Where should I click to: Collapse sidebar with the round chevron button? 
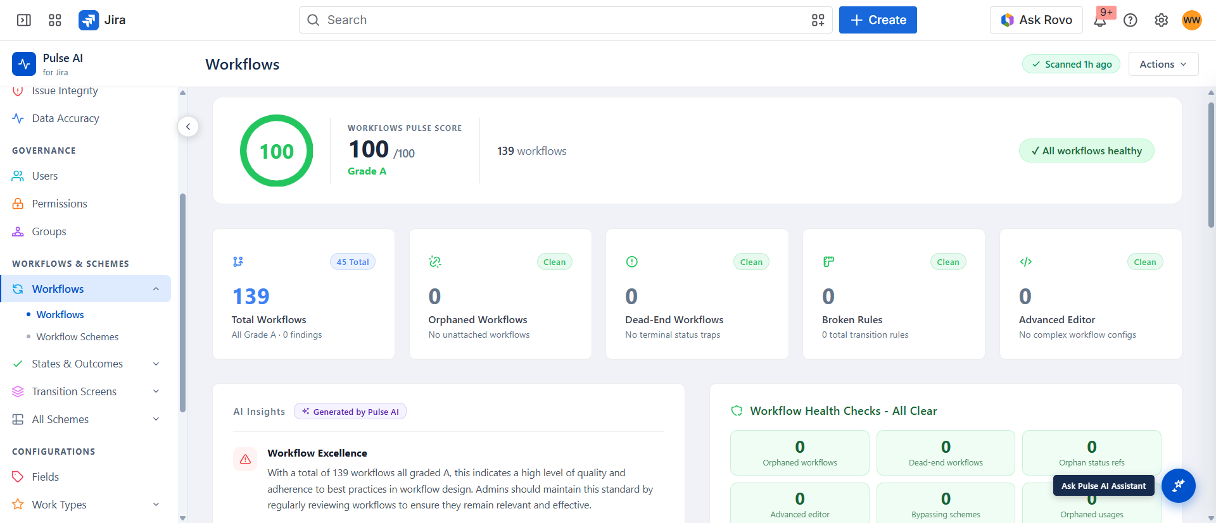[x=188, y=126]
